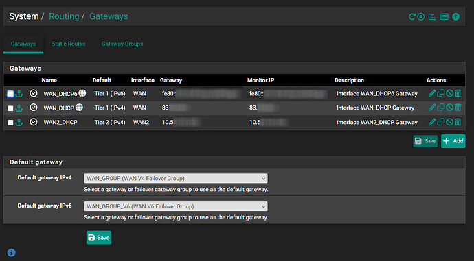Edit the WAN2_DHCP gateway
This screenshot has width=474, height=261.
[432, 122]
